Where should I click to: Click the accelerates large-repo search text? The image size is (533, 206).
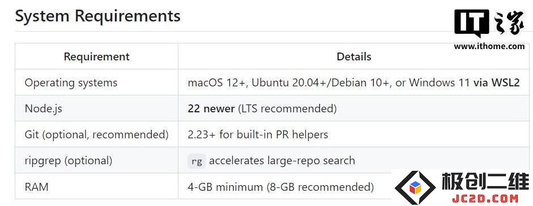282,161
